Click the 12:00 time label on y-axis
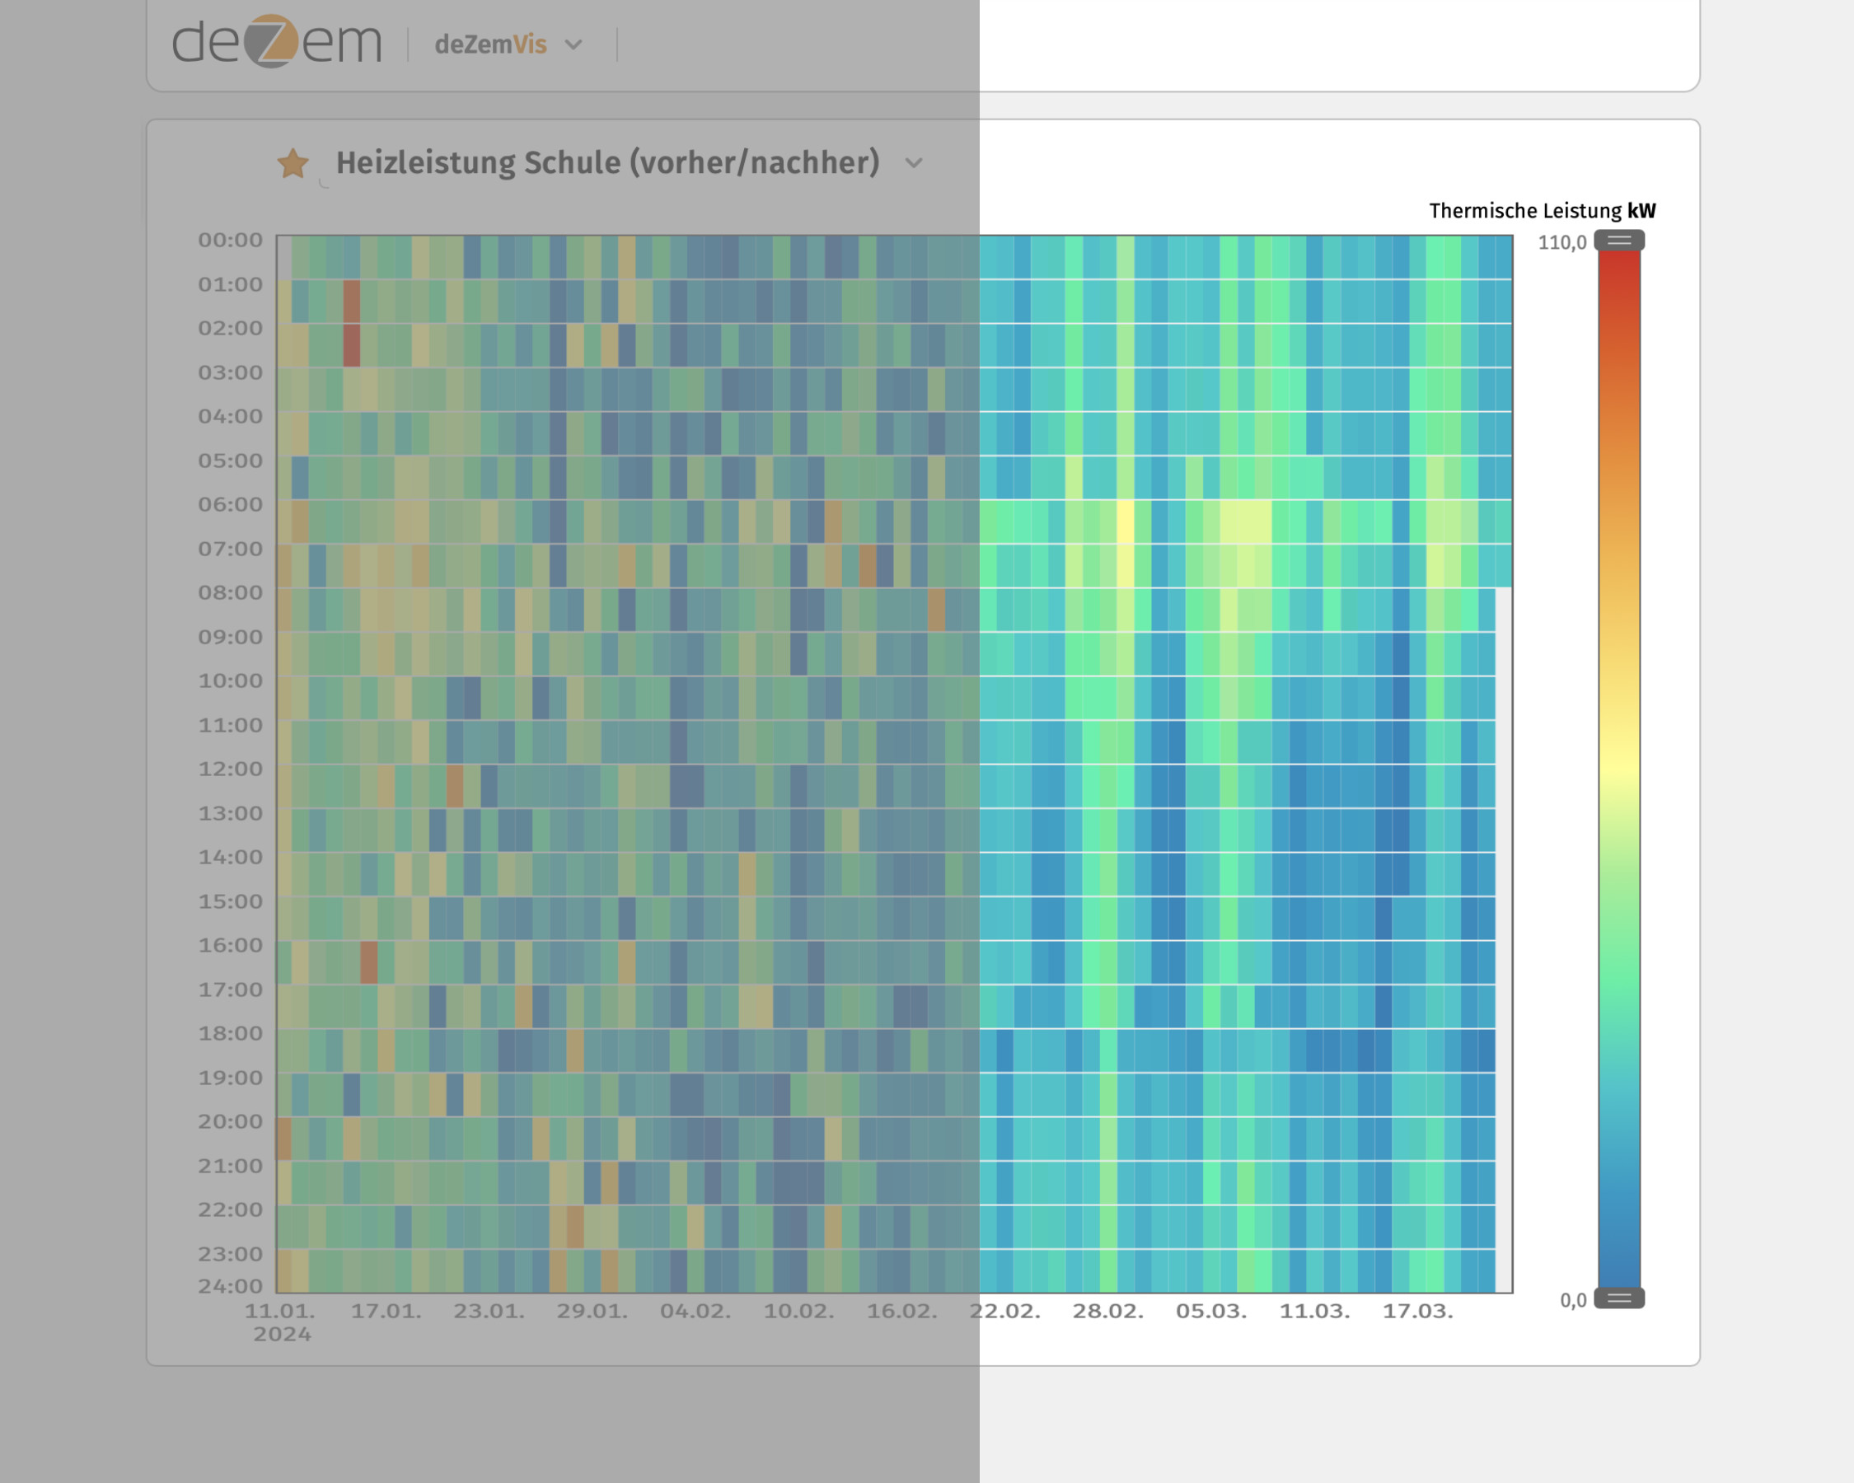The height and width of the screenshot is (1483, 1854). [230, 769]
